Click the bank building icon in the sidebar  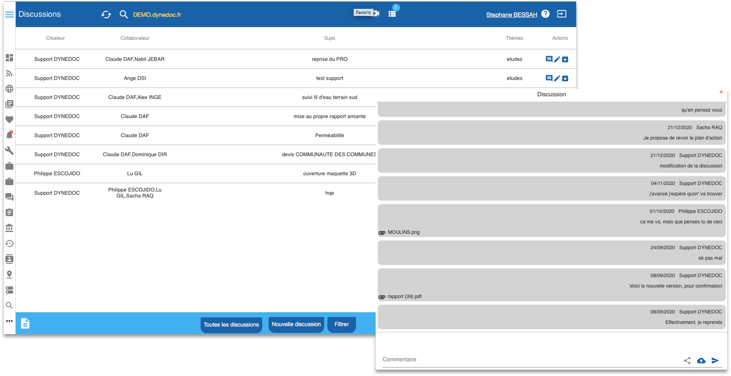[x=9, y=228]
